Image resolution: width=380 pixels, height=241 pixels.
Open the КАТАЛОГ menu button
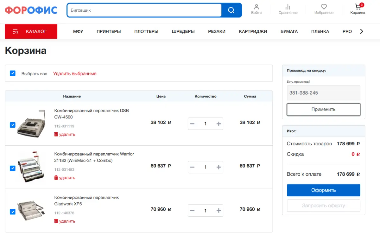(x=31, y=31)
